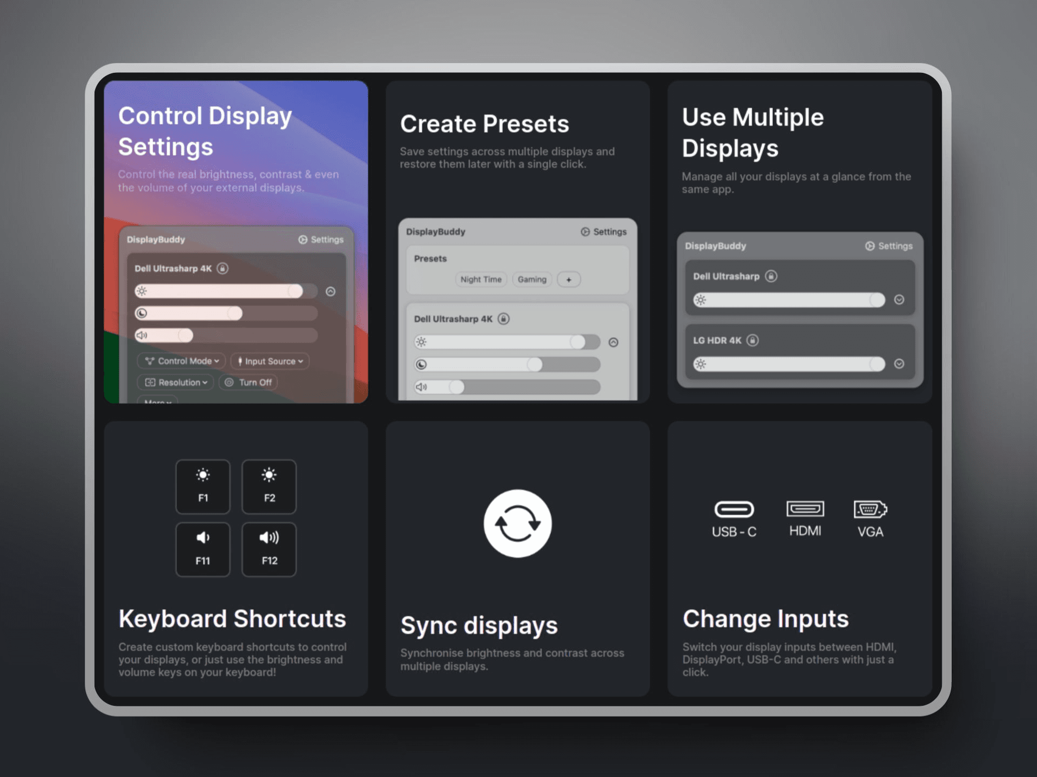Click the USB-C port icon

[x=733, y=509]
